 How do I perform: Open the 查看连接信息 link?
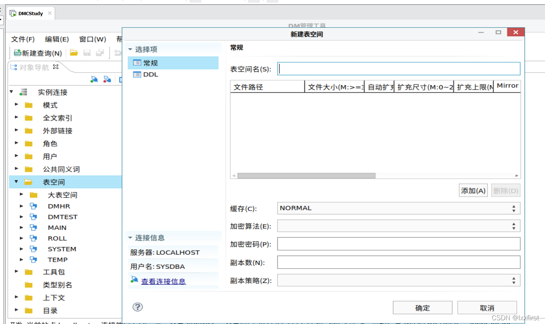click(x=163, y=281)
